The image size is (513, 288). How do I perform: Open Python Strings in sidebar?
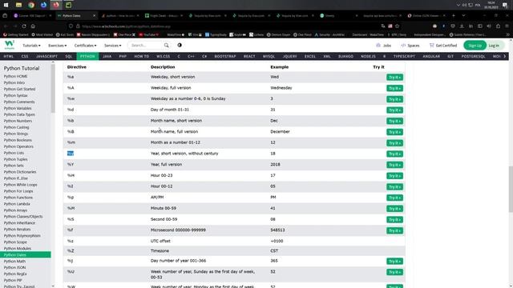point(16,134)
